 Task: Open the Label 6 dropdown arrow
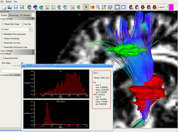click(x=167, y=7)
